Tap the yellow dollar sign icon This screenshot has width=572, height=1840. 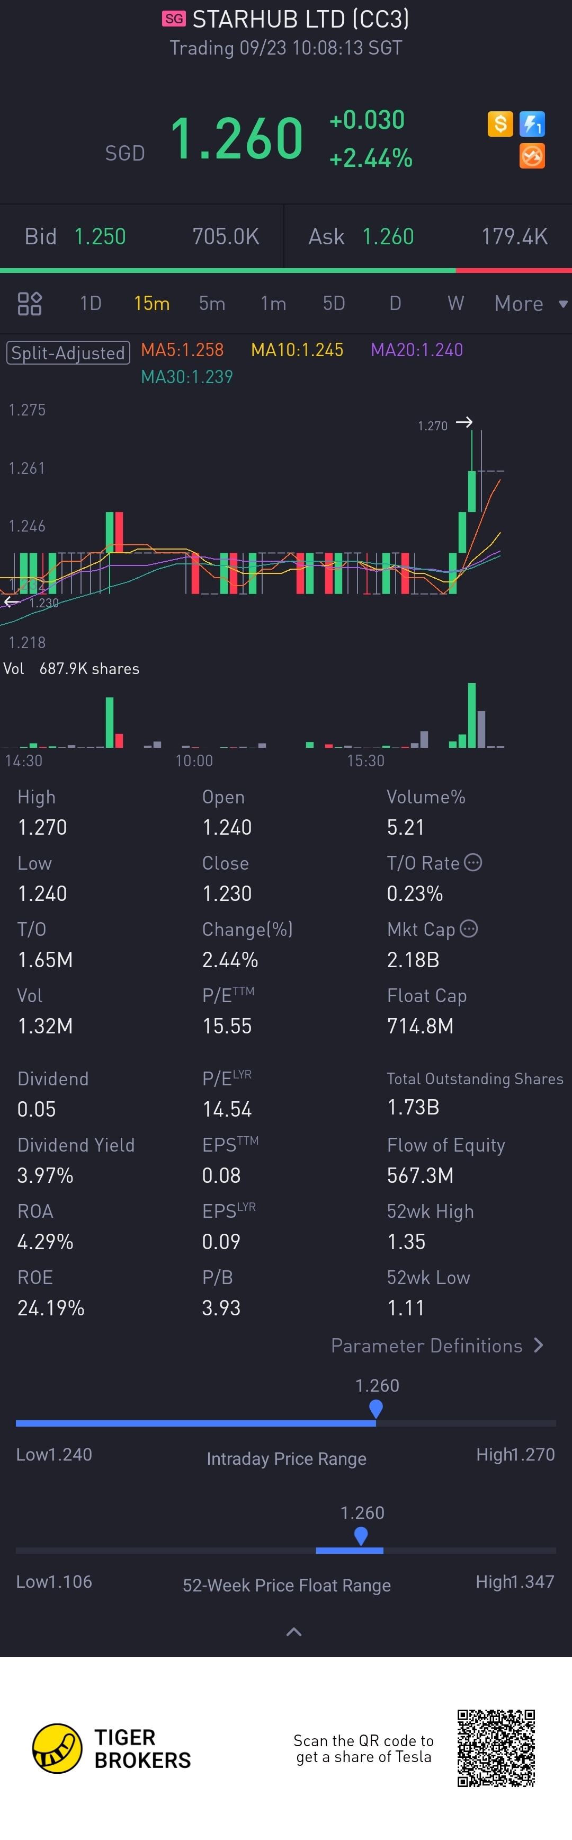tap(500, 123)
